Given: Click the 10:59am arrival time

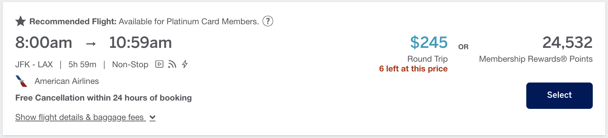Looking at the screenshot, I should pos(140,43).
